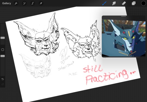Tap the robot wolf reference image

point(124,38)
